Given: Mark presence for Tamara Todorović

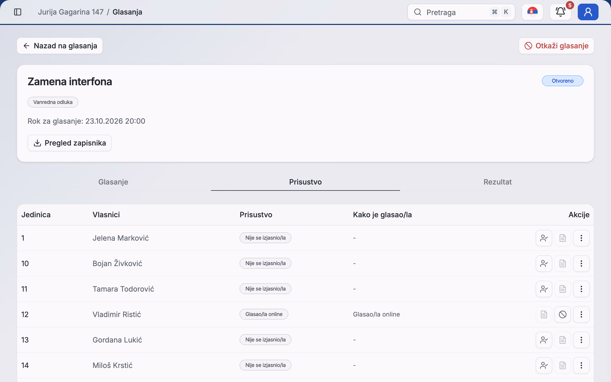Looking at the screenshot, I should (544, 289).
